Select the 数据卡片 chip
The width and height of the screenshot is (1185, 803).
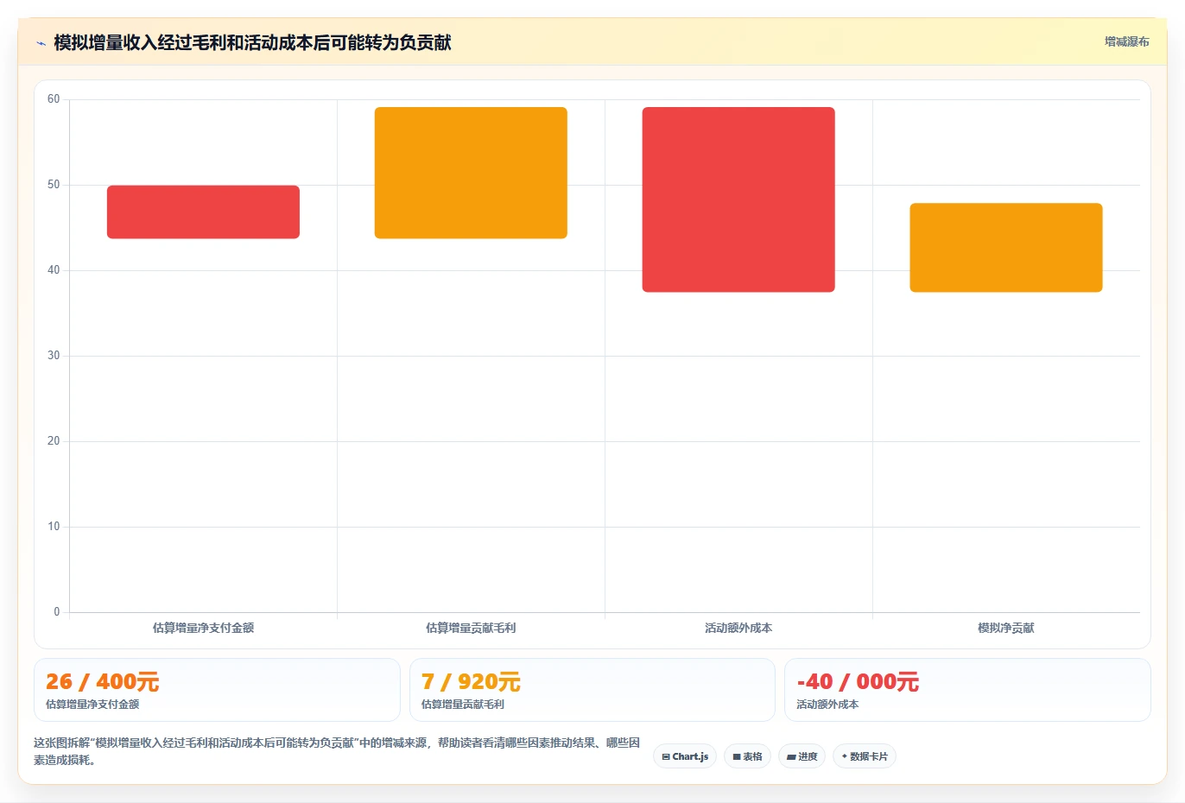click(x=865, y=756)
